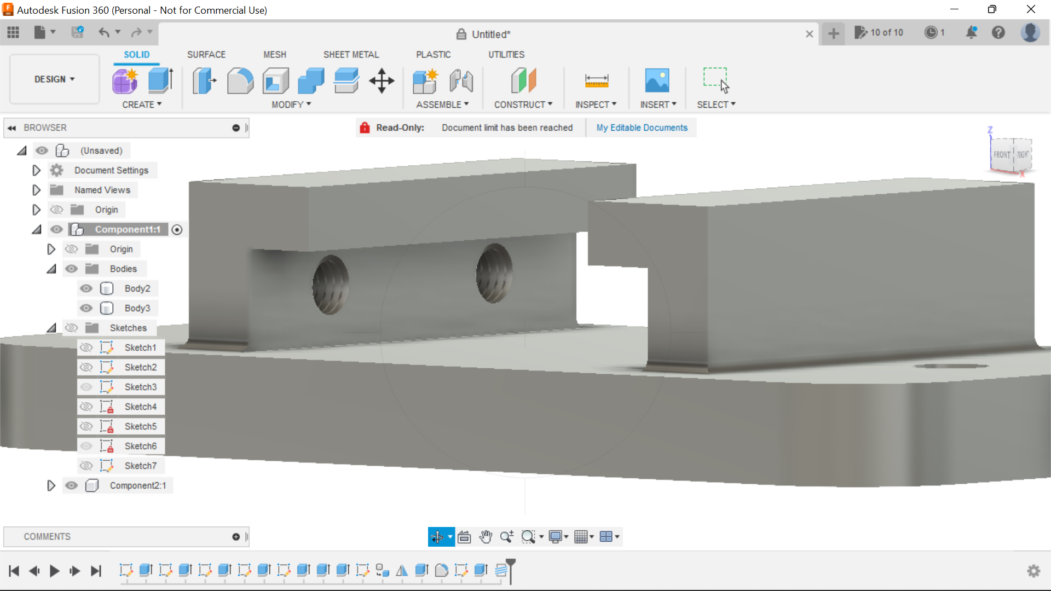Image resolution: width=1051 pixels, height=591 pixels.
Task: Open the CONSTRUCT dropdown menu
Action: coord(523,105)
